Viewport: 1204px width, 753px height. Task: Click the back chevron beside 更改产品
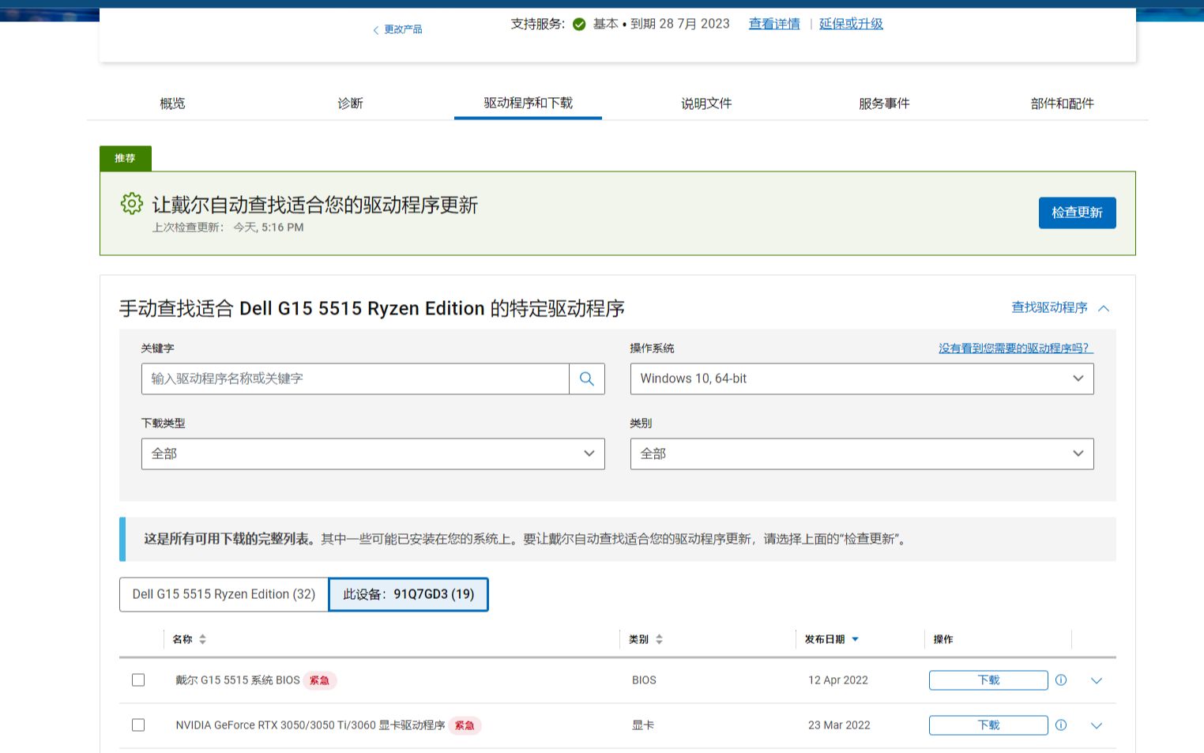tap(375, 30)
